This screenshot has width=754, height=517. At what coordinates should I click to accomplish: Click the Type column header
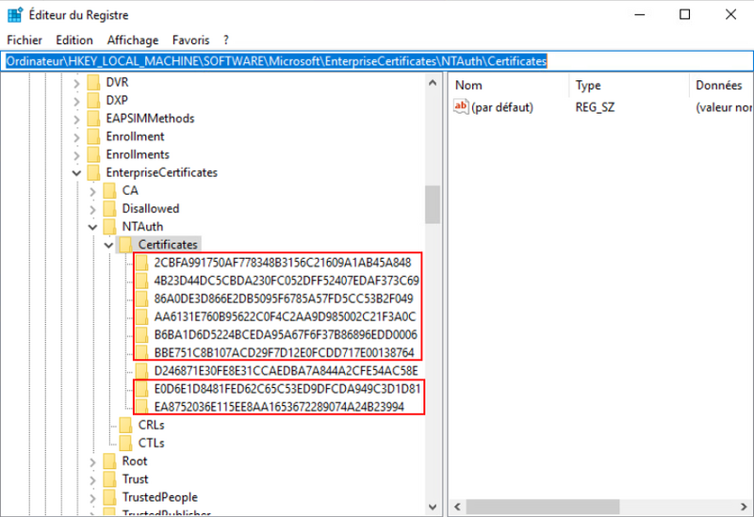588,85
